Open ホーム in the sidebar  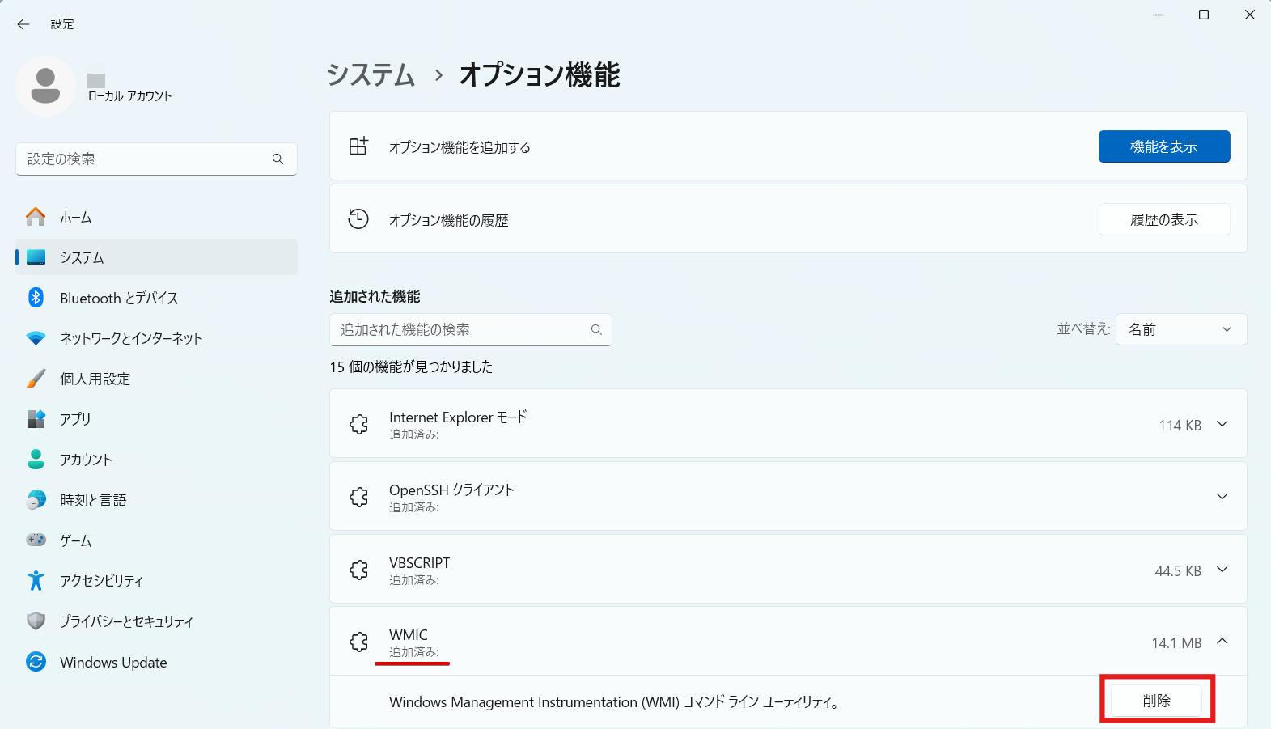(157, 217)
